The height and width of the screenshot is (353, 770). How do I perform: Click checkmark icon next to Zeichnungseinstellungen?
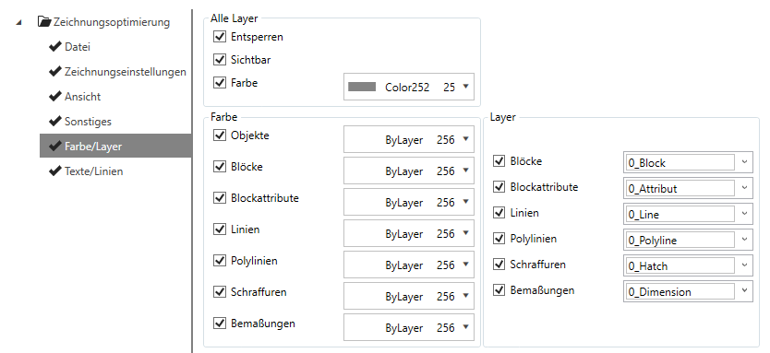tap(55, 72)
